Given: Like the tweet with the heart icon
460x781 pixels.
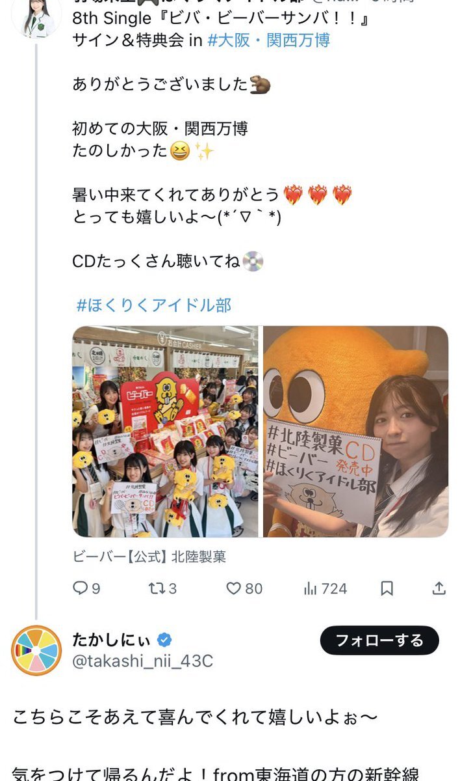Looking at the screenshot, I should click(x=234, y=588).
